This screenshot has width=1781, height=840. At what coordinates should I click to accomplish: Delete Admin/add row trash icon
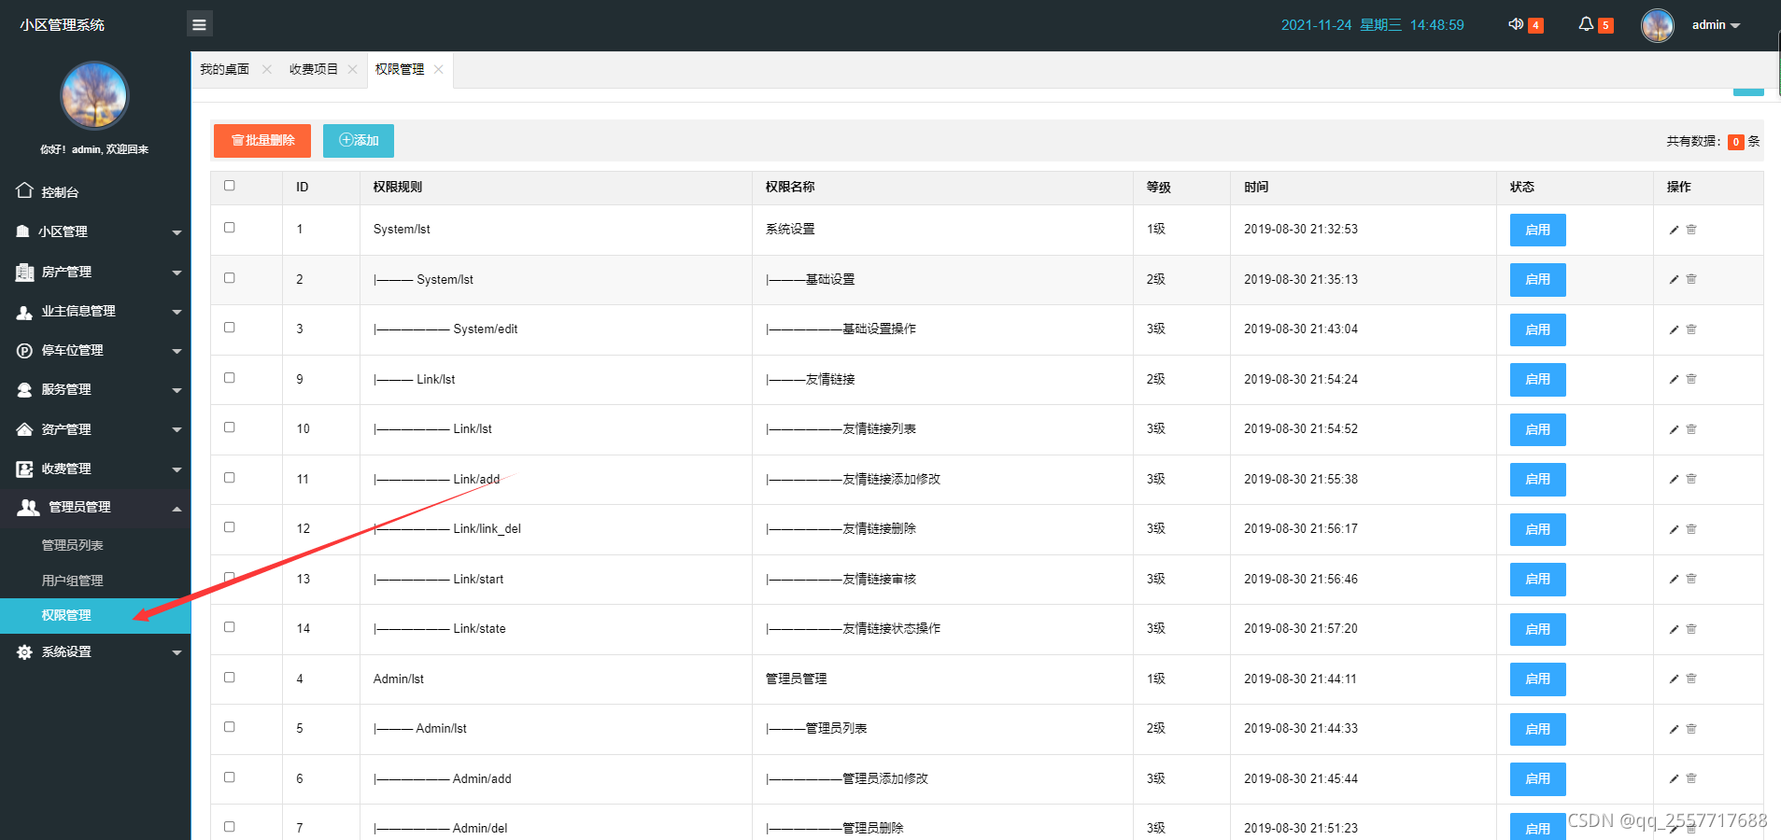(x=1691, y=778)
